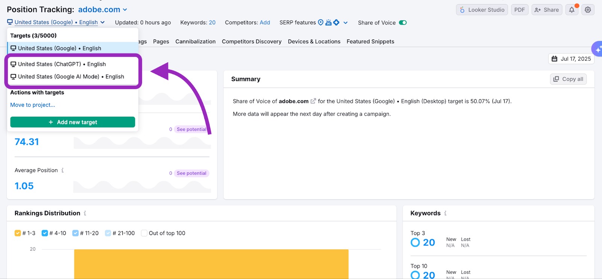Click the AI sparkle assistant icon
Screen dimensions: 602x279
point(597,49)
